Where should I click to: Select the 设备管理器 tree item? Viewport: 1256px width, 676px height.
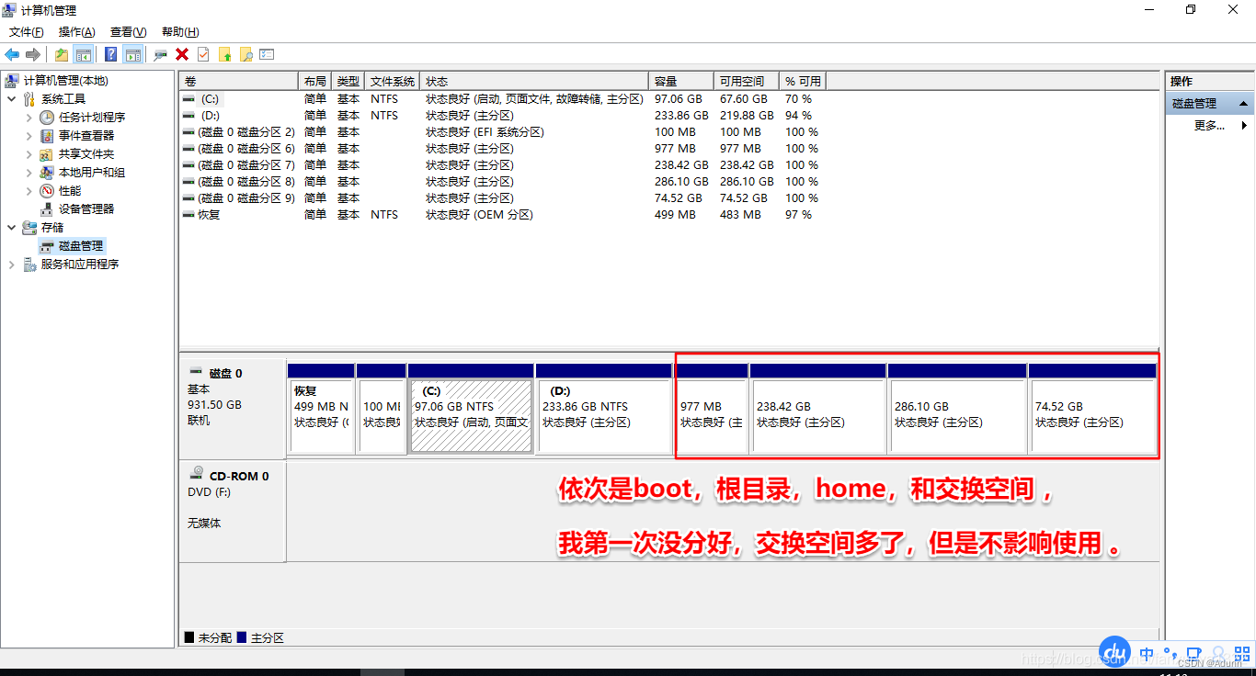(85, 208)
